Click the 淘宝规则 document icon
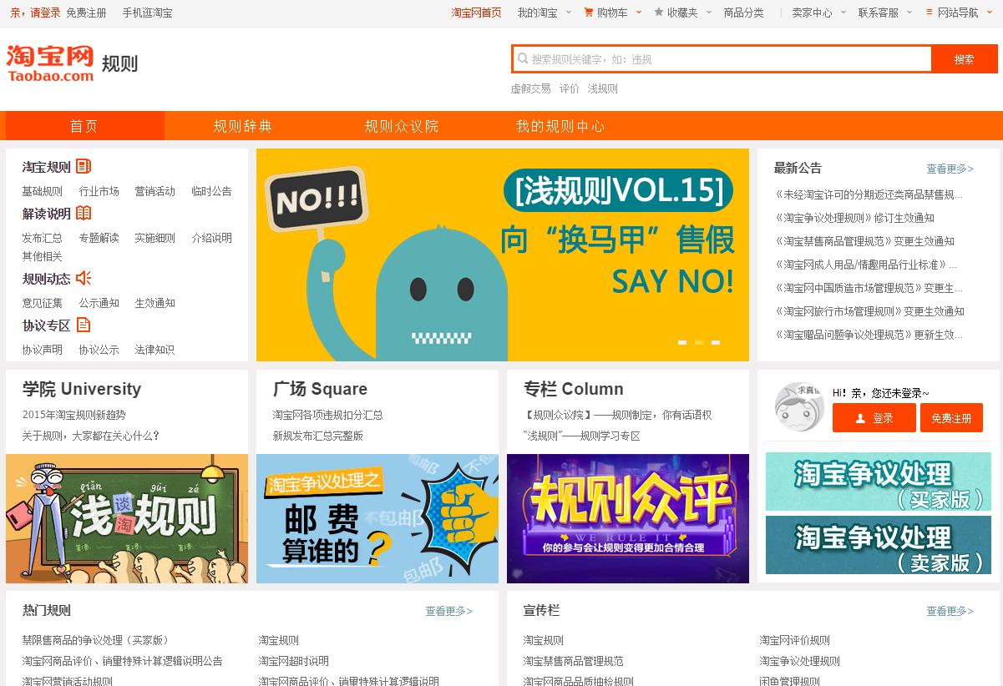This screenshot has width=1003, height=686. click(84, 166)
